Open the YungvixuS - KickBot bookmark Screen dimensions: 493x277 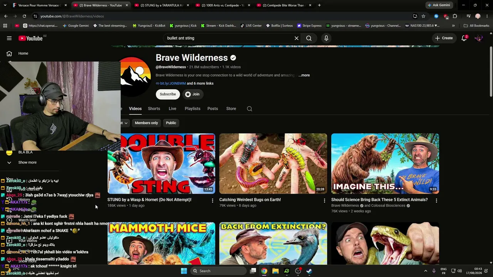pyautogui.click(x=149, y=26)
